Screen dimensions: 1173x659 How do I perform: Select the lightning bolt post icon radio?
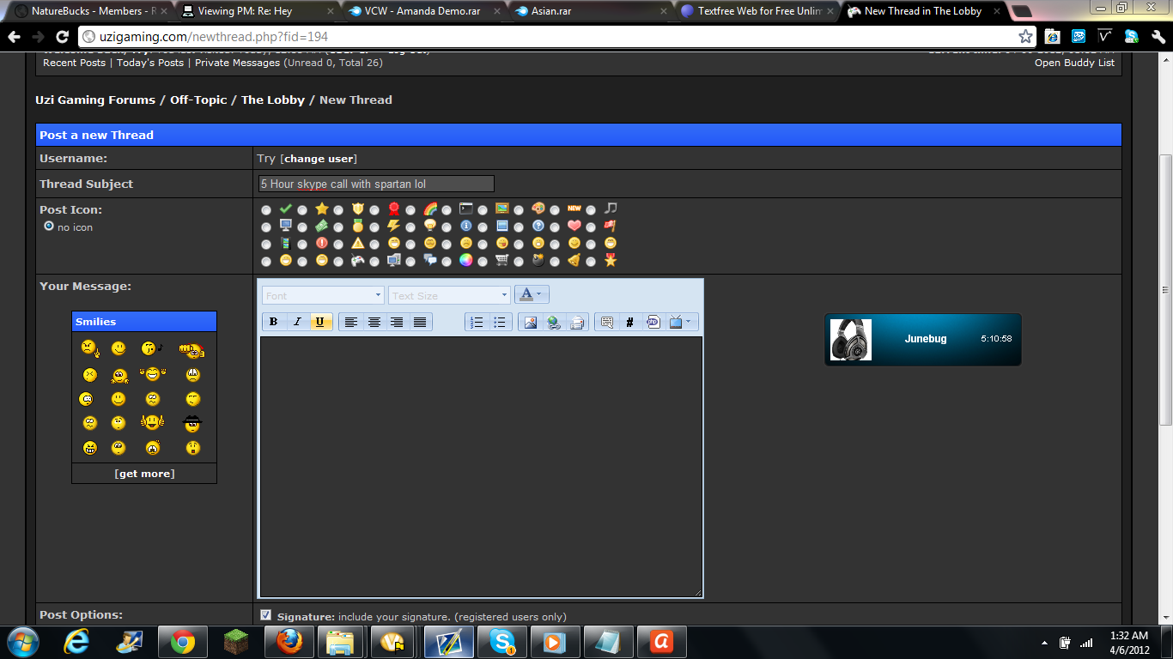(x=374, y=227)
